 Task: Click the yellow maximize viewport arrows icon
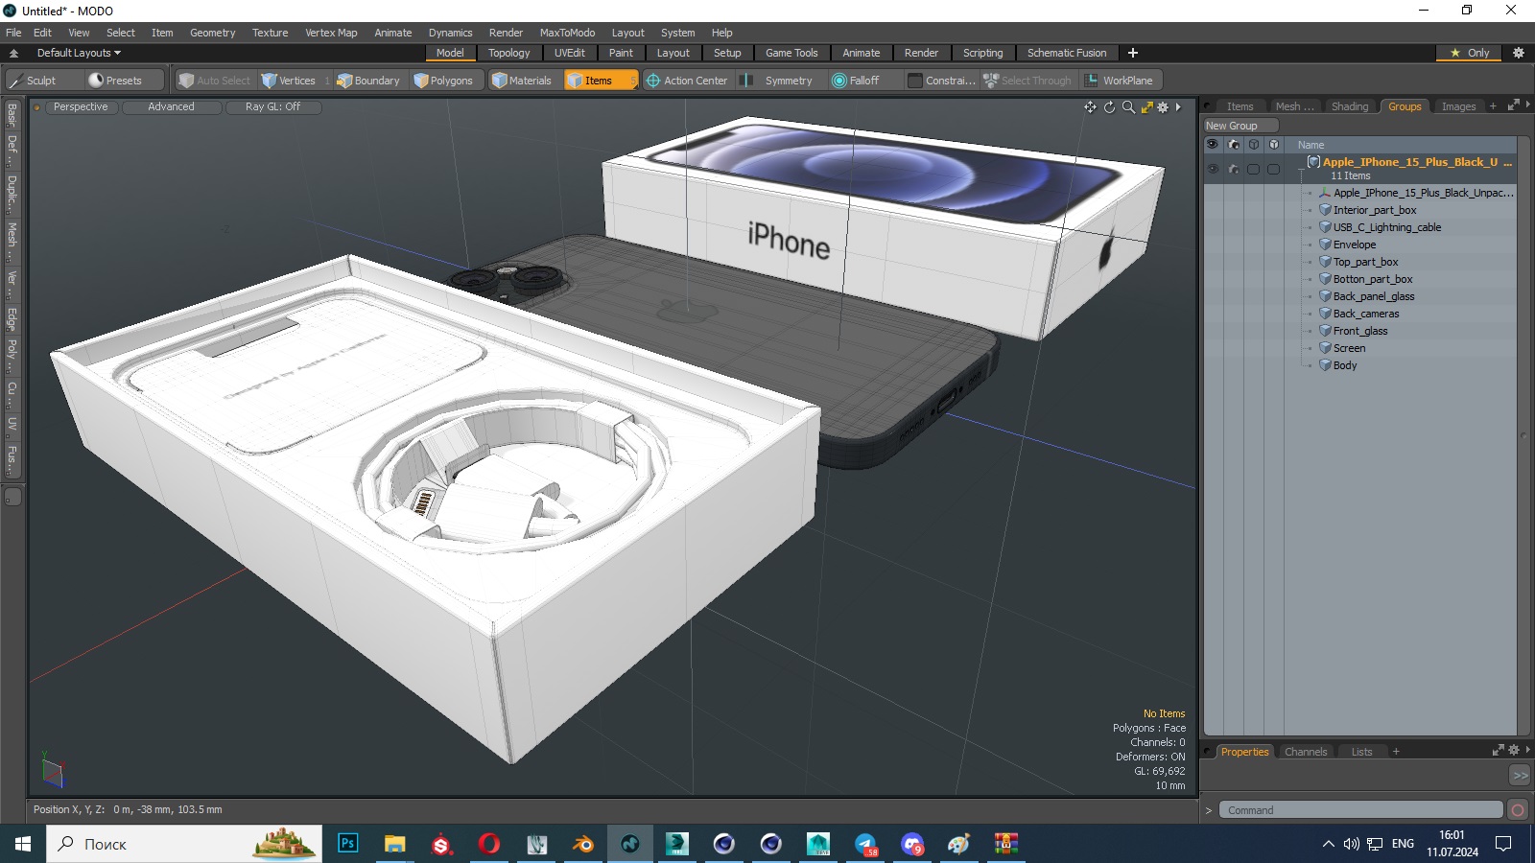(x=1146, y=107)
